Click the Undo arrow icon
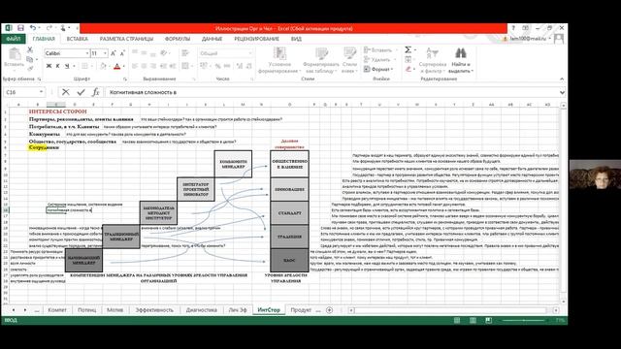 coord(33,28)
